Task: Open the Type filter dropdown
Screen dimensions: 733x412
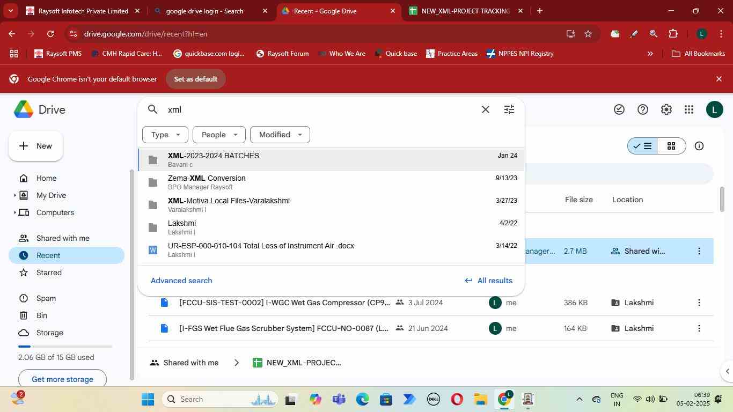Action: coord(165,135)
